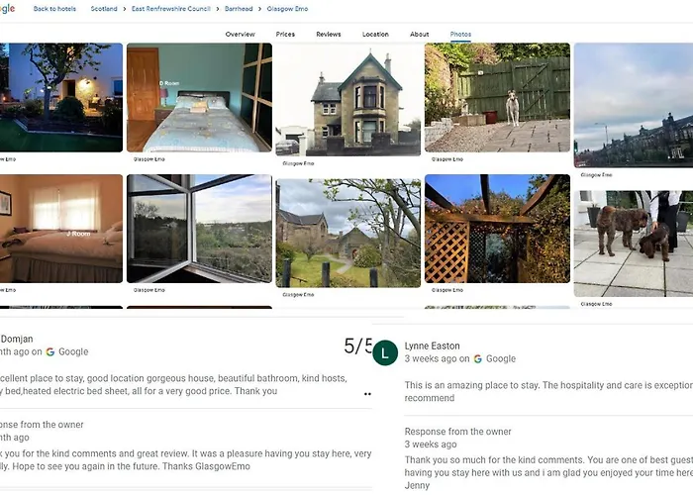
Task: View the blue-walled bedroom photo
Action: 198,97
